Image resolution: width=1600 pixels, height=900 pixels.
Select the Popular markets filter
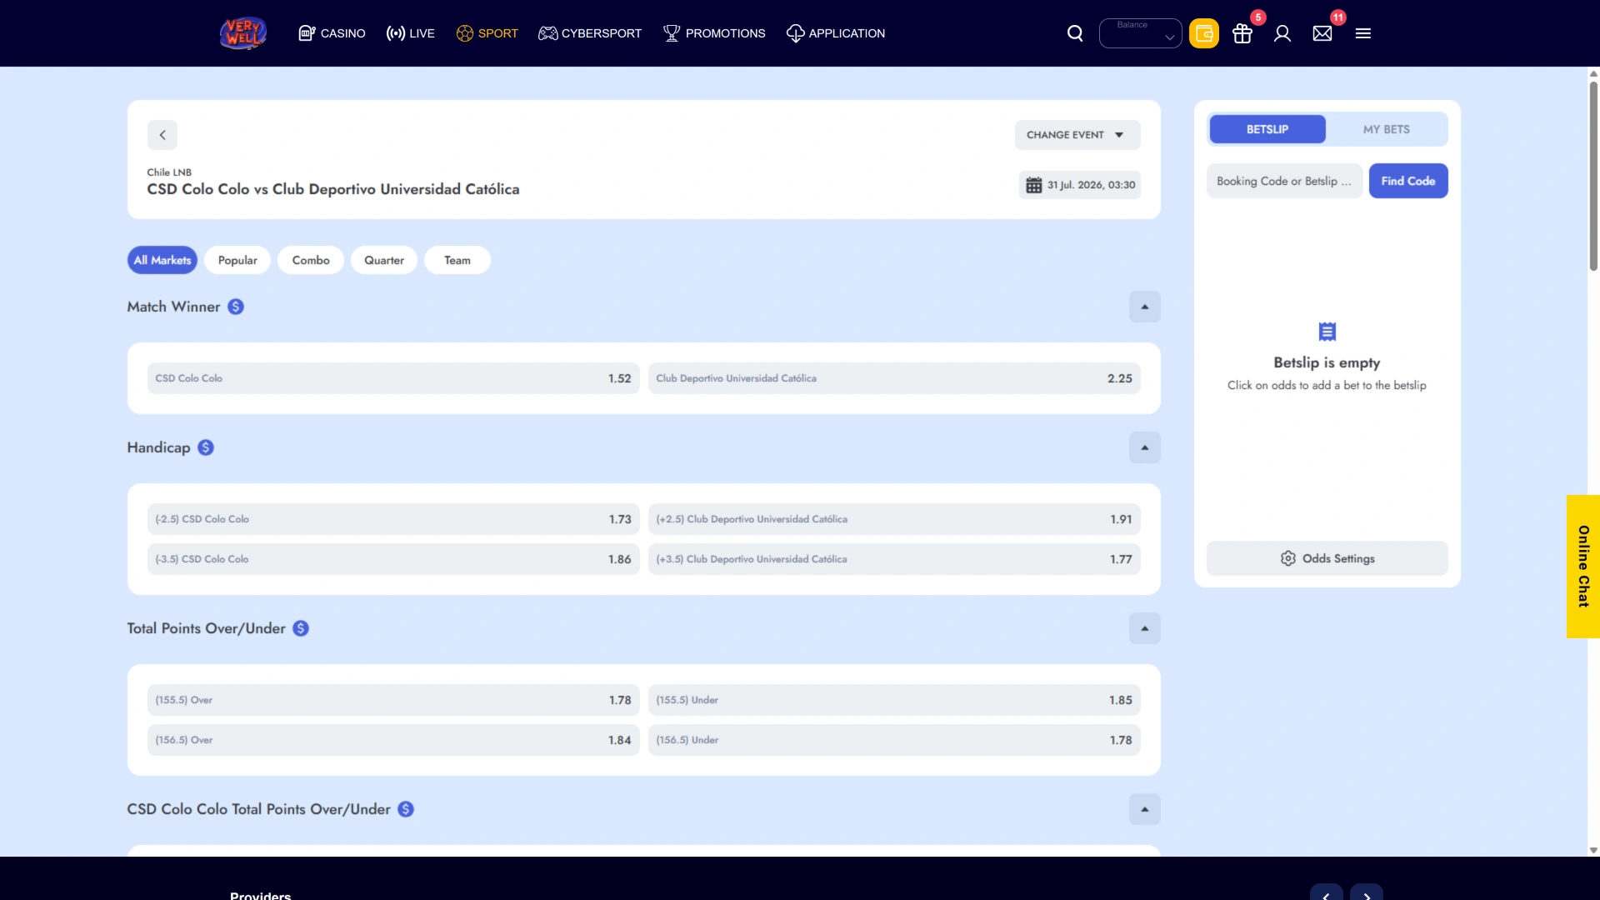[x=237, y=260]
